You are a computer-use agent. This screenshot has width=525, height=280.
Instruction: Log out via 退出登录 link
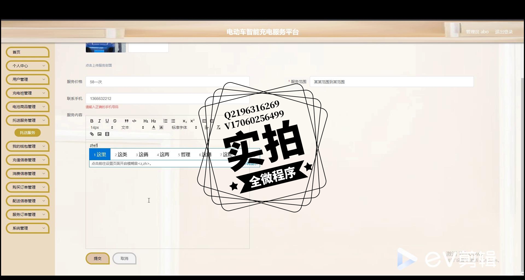pyautogui.click(x=504, y=32)
